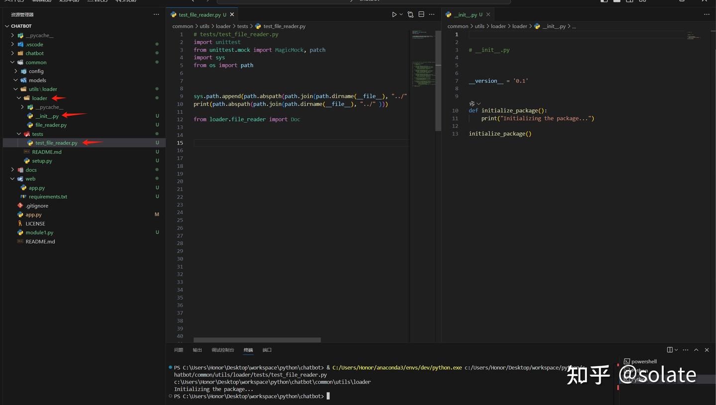Open the 问题 (Problems) panel tab
The width and height of the screenshot is (716, 405).
point(179,350)
